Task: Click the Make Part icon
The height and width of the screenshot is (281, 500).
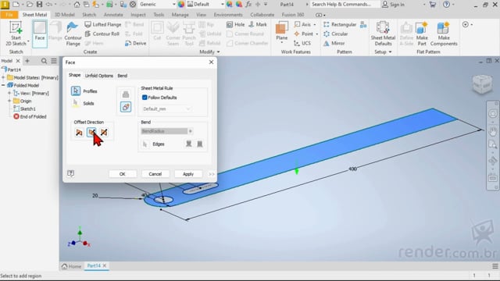Action: coord(422,34)
